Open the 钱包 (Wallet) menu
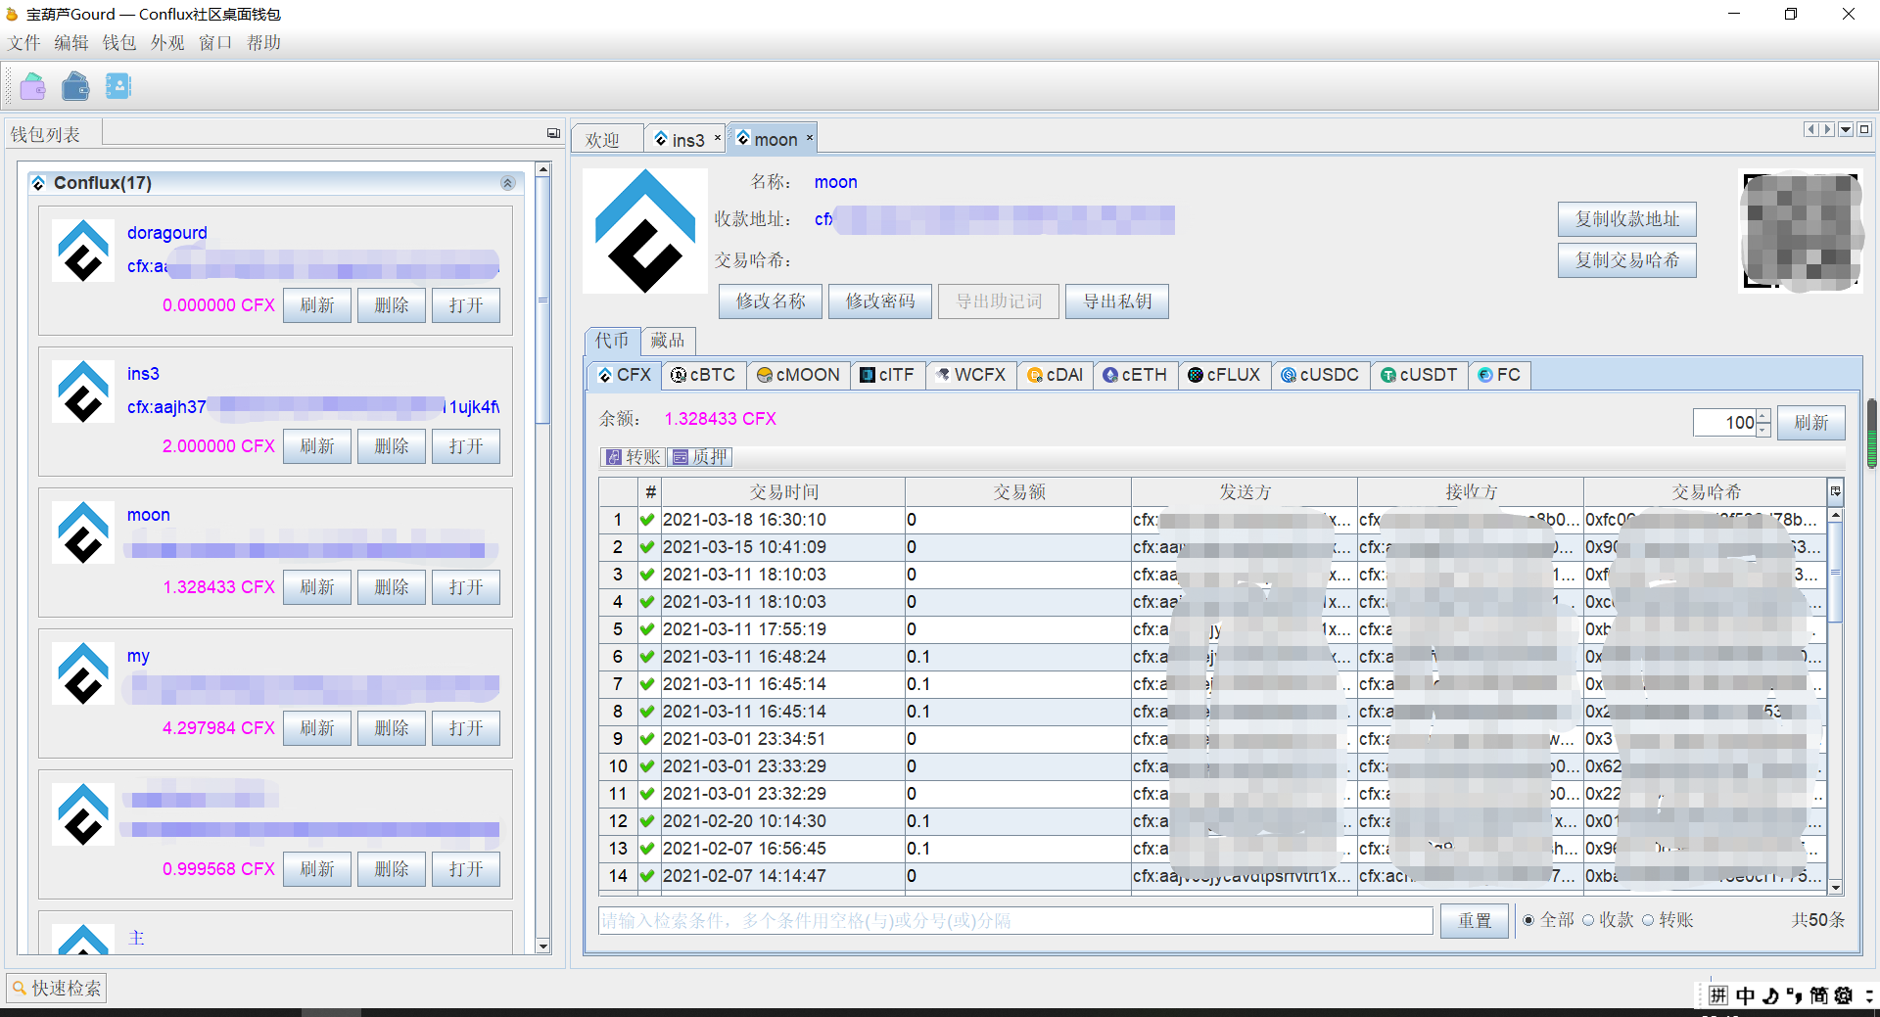 [119, 42]
